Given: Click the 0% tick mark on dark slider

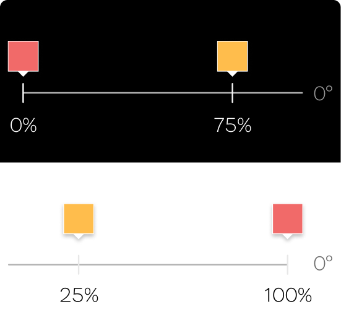Looking at the screenshot, I should click(x=23, y=93).
